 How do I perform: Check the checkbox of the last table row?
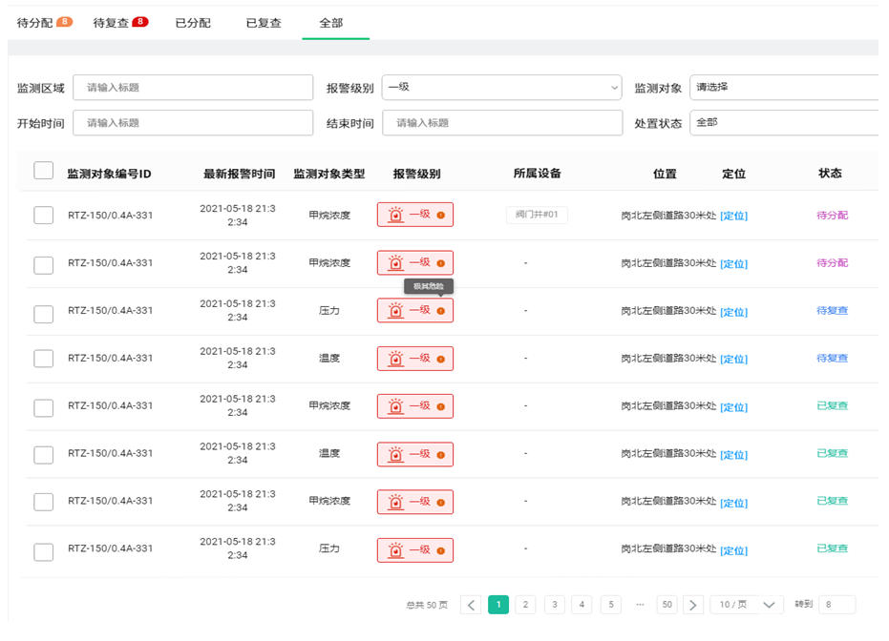pos(43,551)
